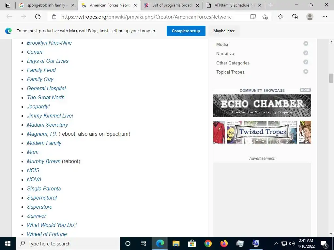This screenshot has height=250, width=334.
Task: Open the Collections icon
Action: point(295,17)
